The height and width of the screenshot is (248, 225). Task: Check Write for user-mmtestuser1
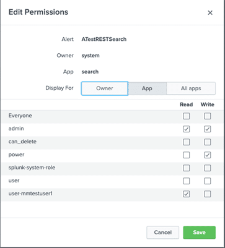208,194
